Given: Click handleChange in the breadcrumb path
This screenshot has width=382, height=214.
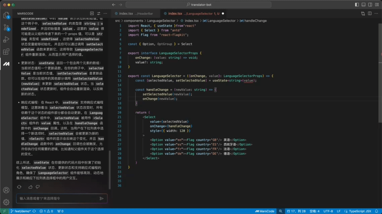Looking at the screenshot, I should click(x=255, y=21).
